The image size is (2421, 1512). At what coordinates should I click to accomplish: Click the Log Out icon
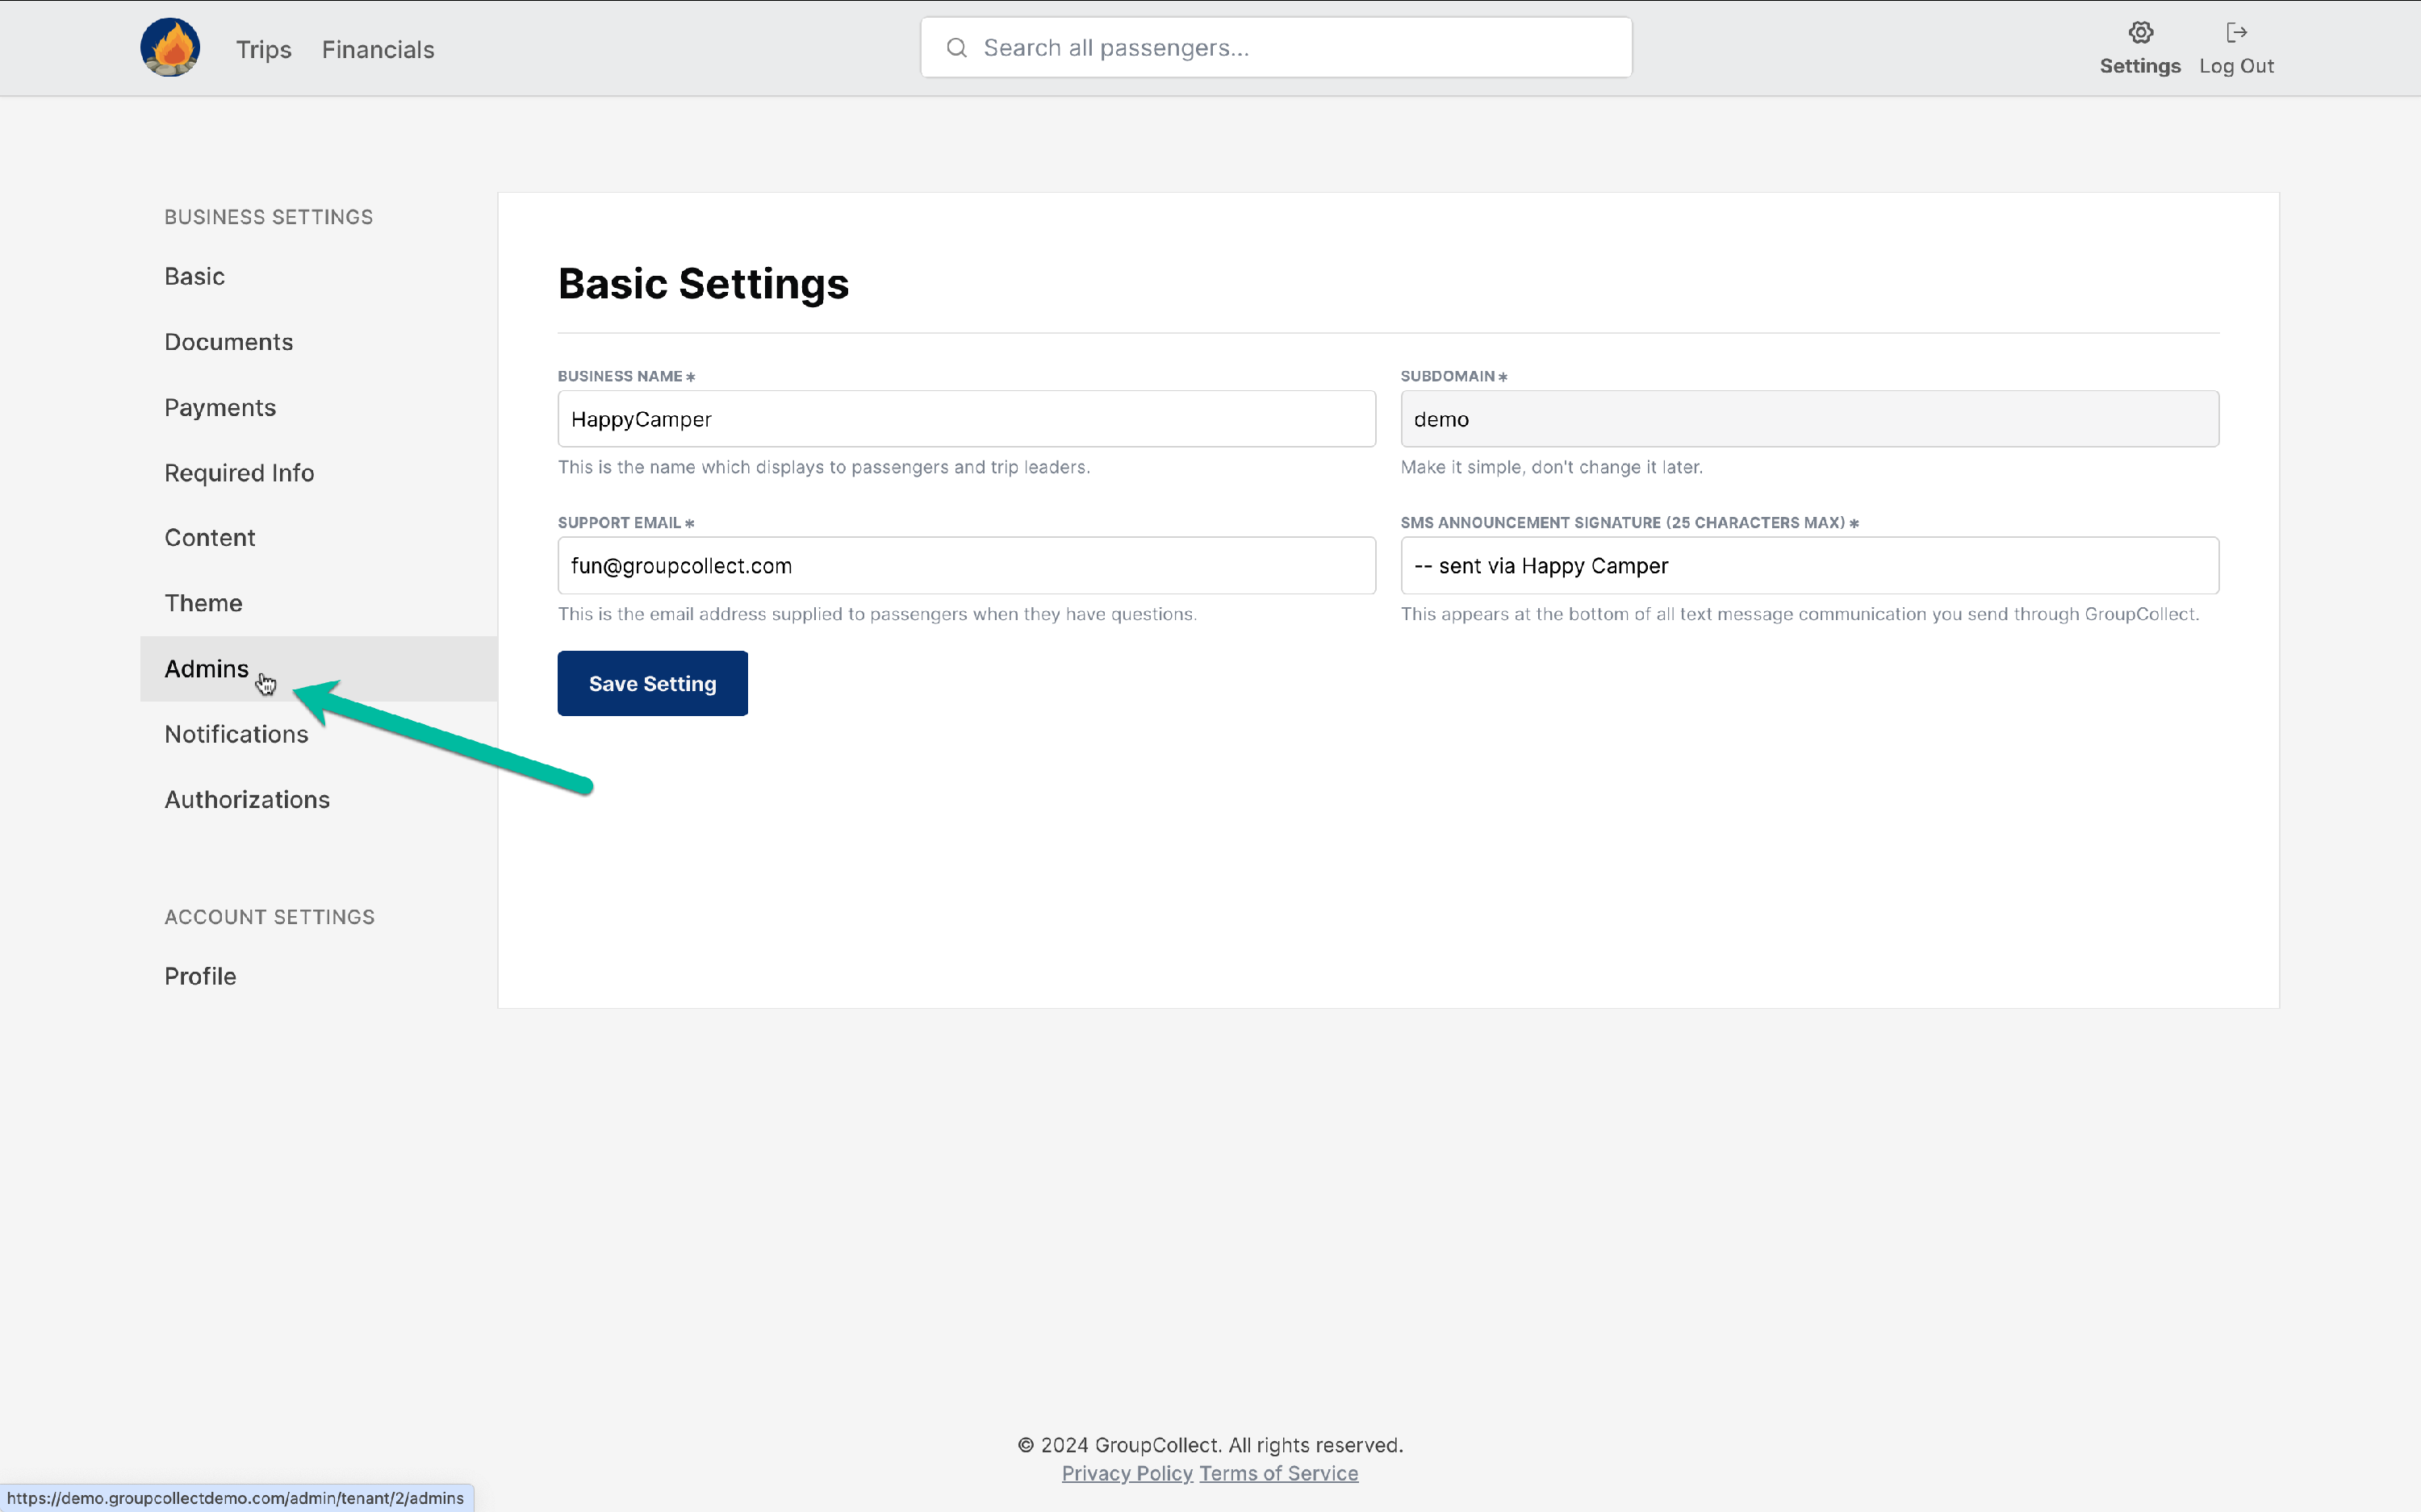tap(2236, 33)
